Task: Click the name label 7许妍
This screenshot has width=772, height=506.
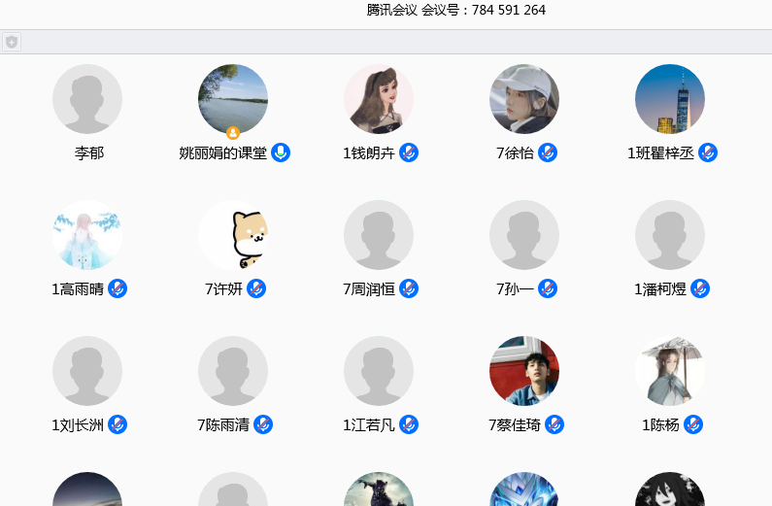Action: (x=224, y=288)
